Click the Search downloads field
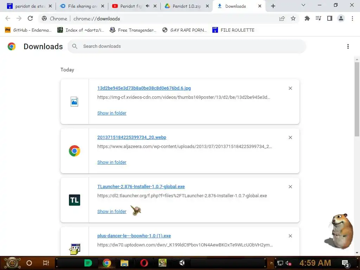Viewport: 360px width, 270px height. [187, 46]
